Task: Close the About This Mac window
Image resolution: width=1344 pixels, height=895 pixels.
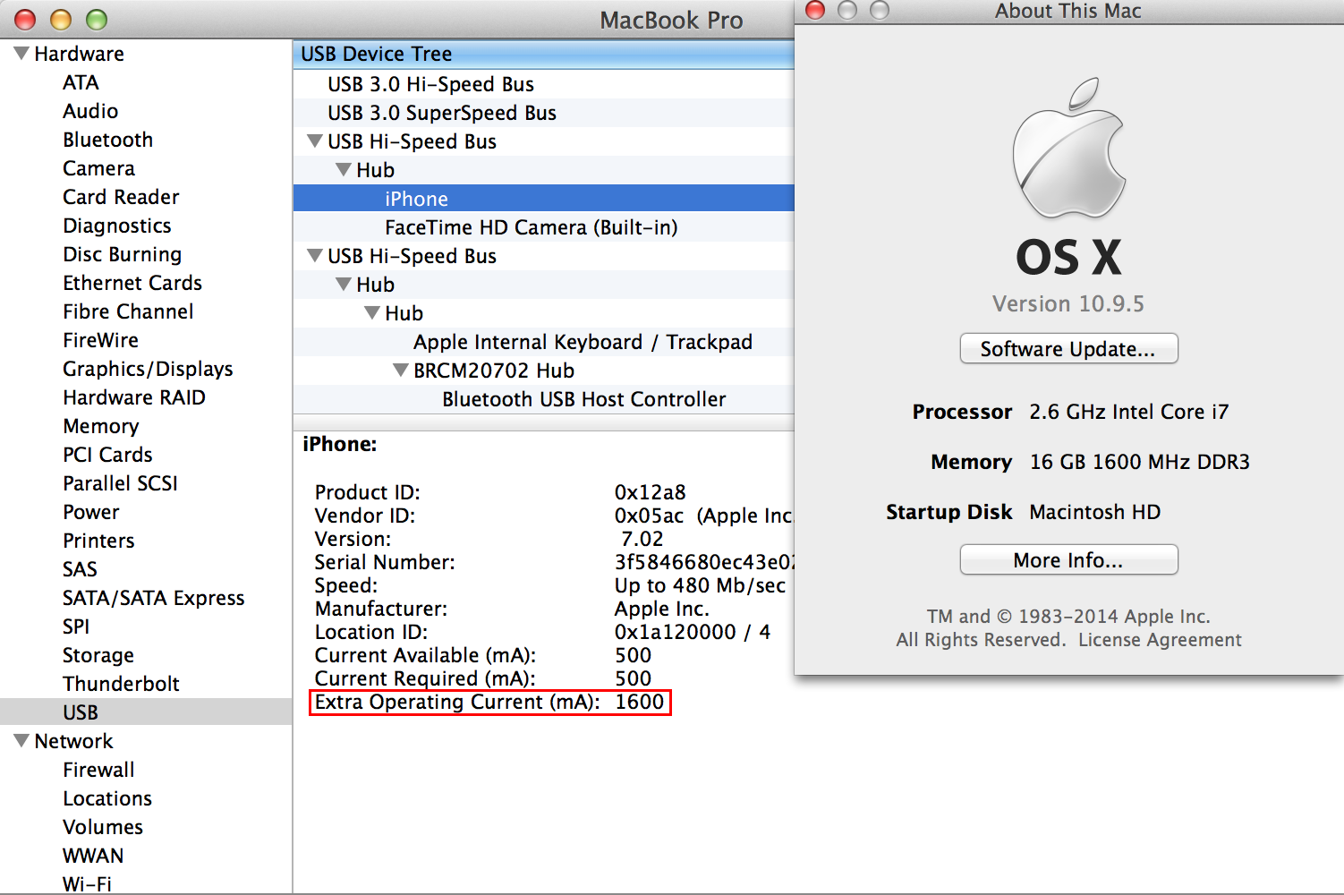Action: [x=815, y=10]
